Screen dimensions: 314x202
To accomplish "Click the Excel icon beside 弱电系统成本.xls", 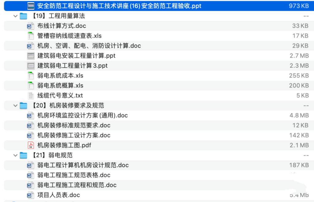I will pyautogui.click(x=30, y=75).
